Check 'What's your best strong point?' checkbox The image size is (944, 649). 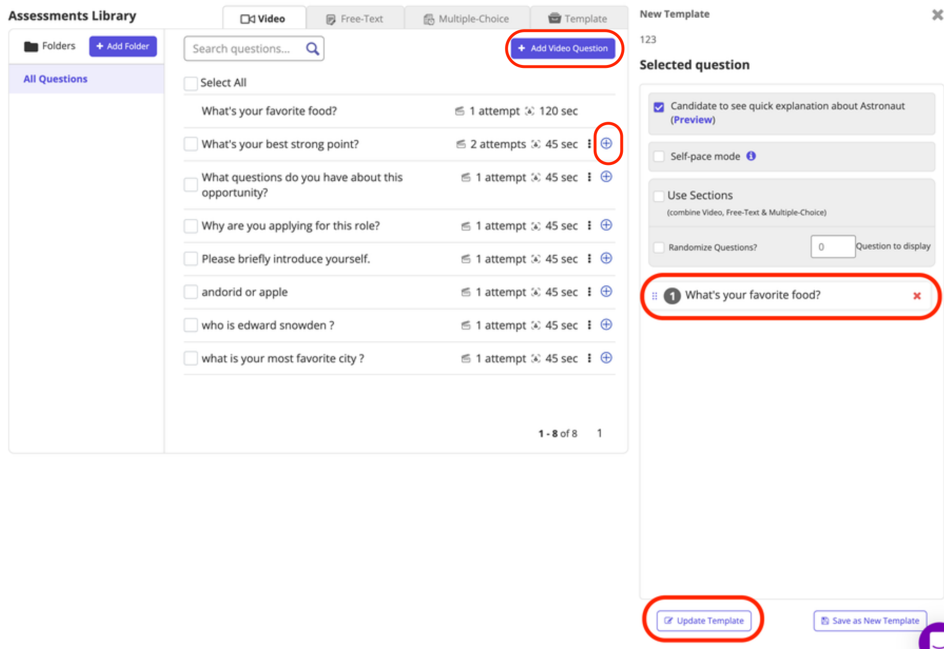191,144
